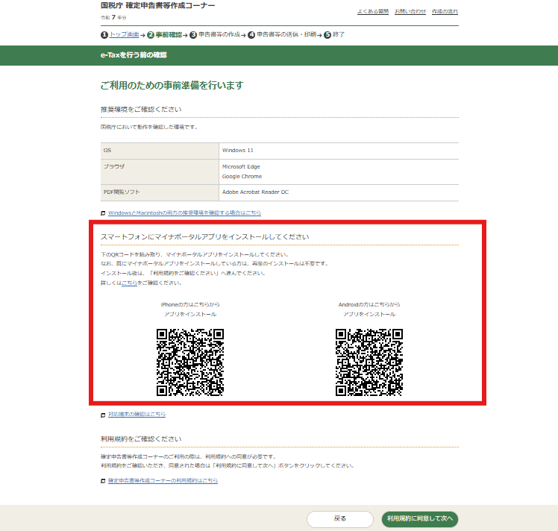Click the step 2 事前確認 circle icon
This screenshot has width=558, height=531.
tap(151, 35)
